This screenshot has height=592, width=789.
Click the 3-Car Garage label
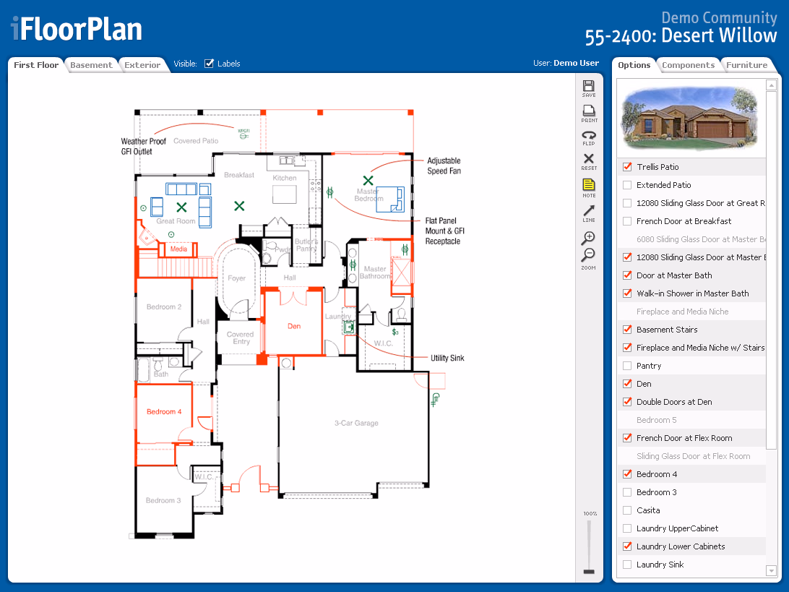[356, 423]
